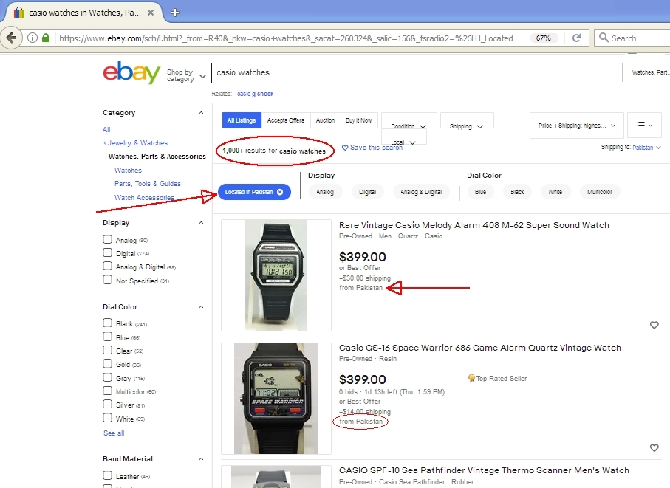The height and width of the screenshot is (488, 670).
Task: Check the Gray dial color checkbox
Action: point(108,377)
